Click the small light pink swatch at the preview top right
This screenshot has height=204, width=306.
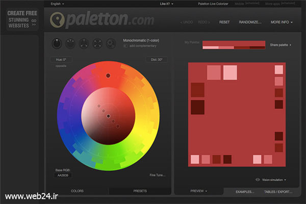[279, 70]
